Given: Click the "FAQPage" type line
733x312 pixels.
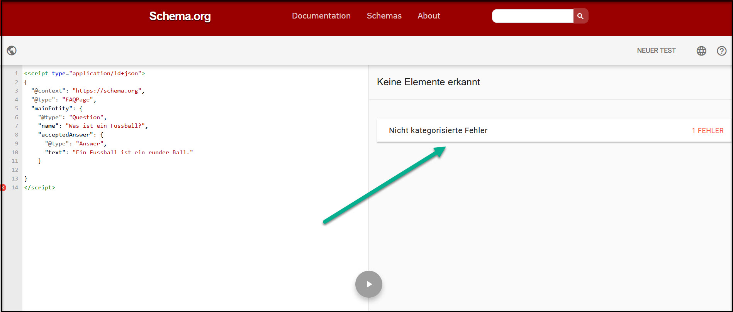Looking at the screenshot, I should pos(64,100).
